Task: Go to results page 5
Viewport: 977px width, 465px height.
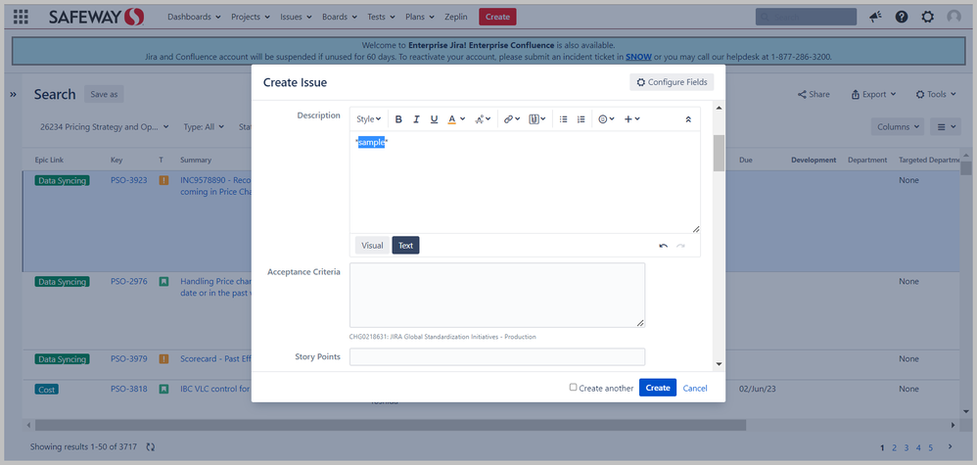Action: click(x=930, y=447)
